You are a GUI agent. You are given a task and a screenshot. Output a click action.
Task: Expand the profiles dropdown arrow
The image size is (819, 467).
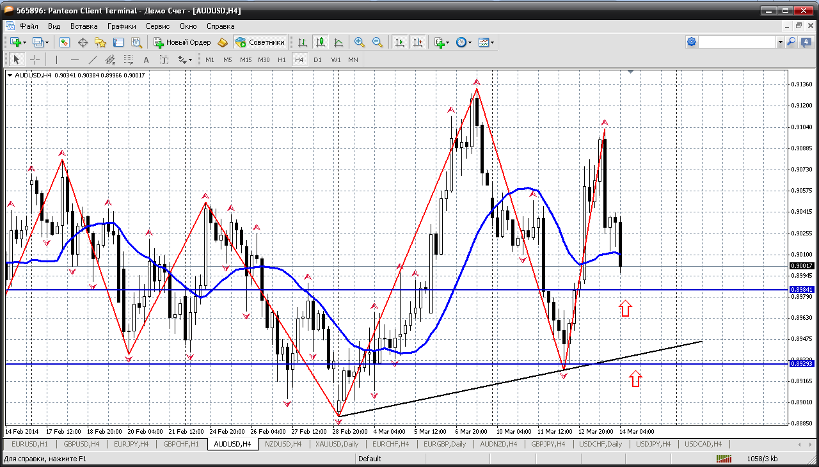click(x=47, y=42)
